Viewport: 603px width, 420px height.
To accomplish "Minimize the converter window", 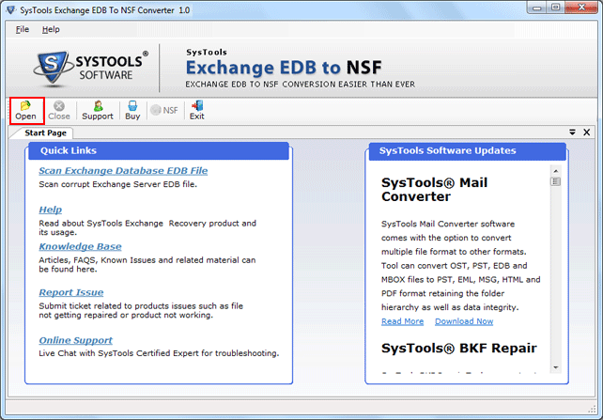I will [x=536, y=8].
